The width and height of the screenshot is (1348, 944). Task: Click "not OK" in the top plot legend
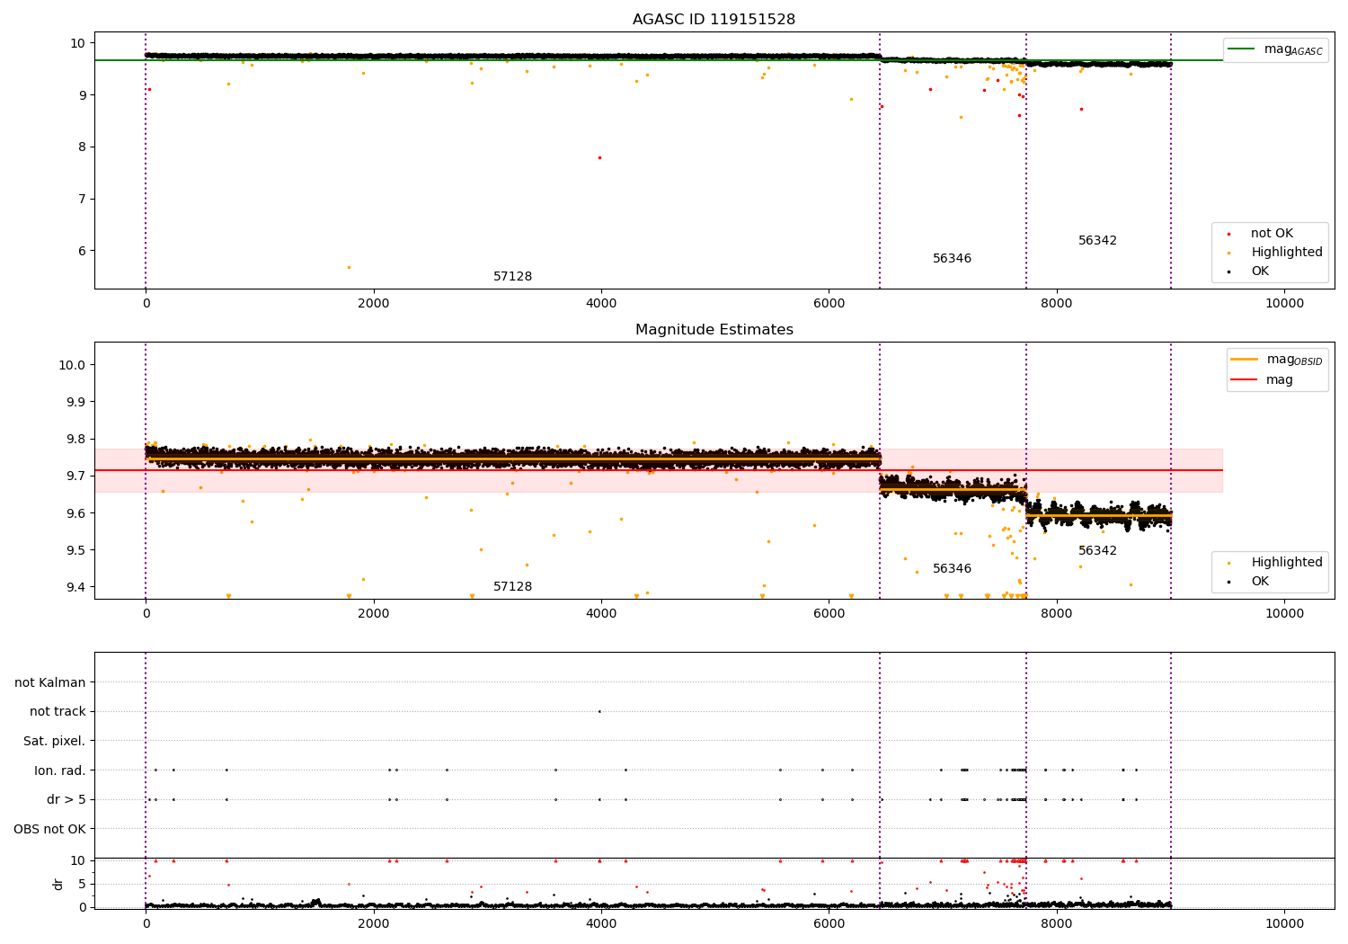tap(1271, 234)
